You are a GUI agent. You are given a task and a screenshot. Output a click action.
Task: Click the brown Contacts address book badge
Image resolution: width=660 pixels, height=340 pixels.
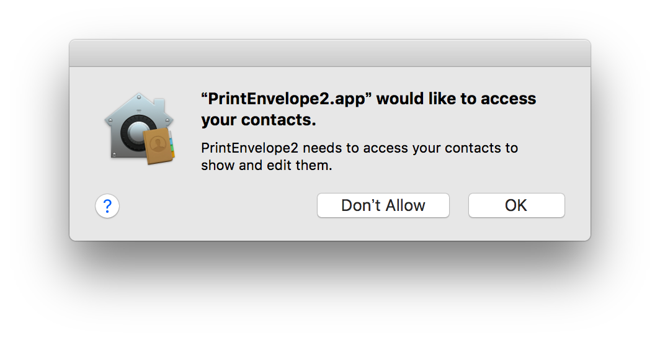(x=159, y=146)
